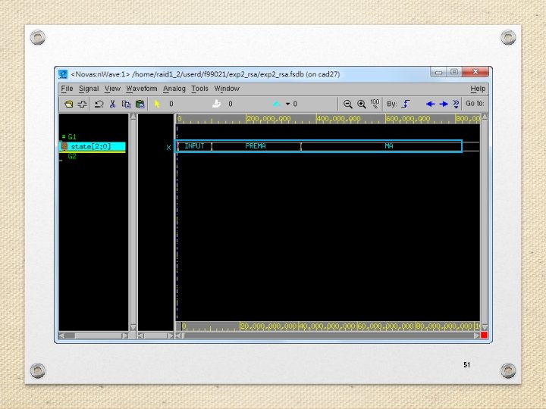Maximize the nWave window
The height and width of the screenshot is (409, 546).
pos(454,72)
